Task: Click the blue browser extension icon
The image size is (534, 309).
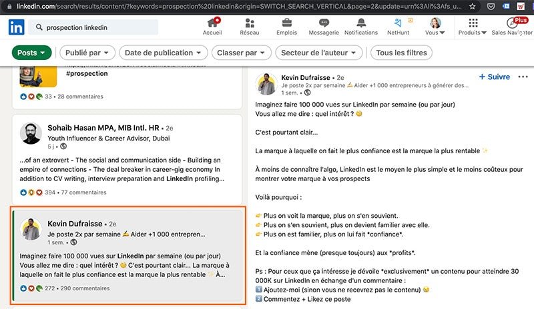Action: (x=506, y=7)
